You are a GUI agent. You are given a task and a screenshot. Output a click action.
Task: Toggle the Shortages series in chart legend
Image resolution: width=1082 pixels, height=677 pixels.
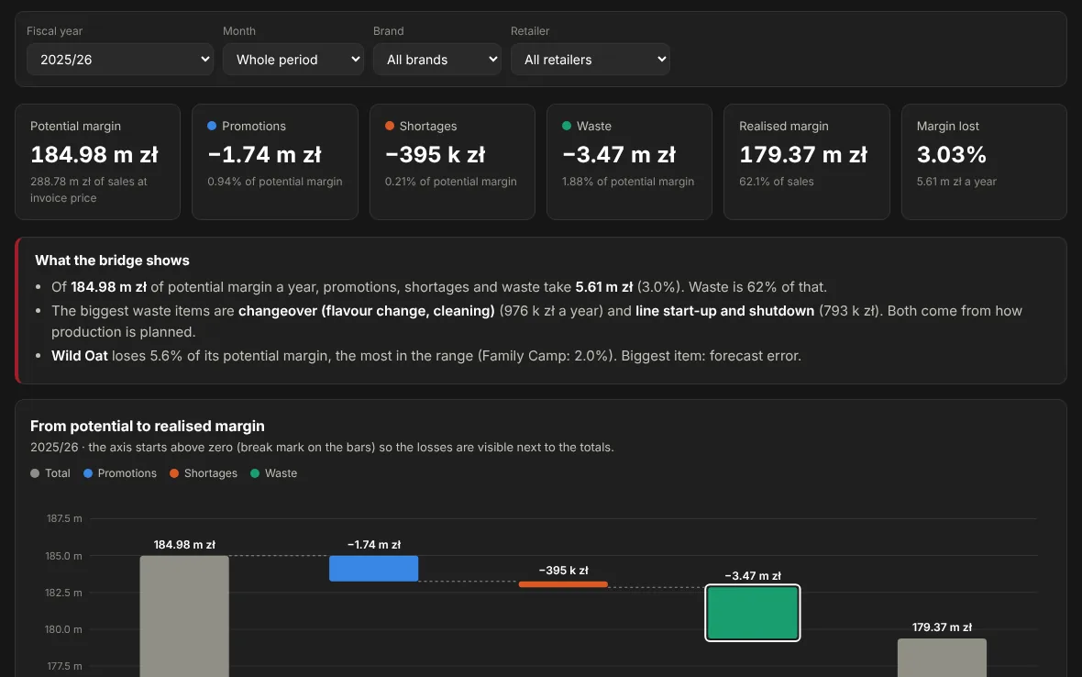click(204, 473)
